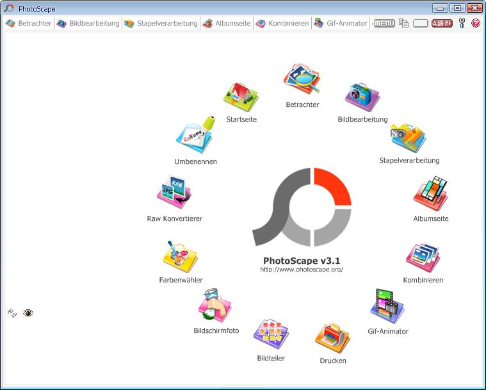Open the Gif-Animator toolbar tab
Image resolution: width=486 pixels, height=390 pixels.
pyautogui.click(x=340, y=23)
